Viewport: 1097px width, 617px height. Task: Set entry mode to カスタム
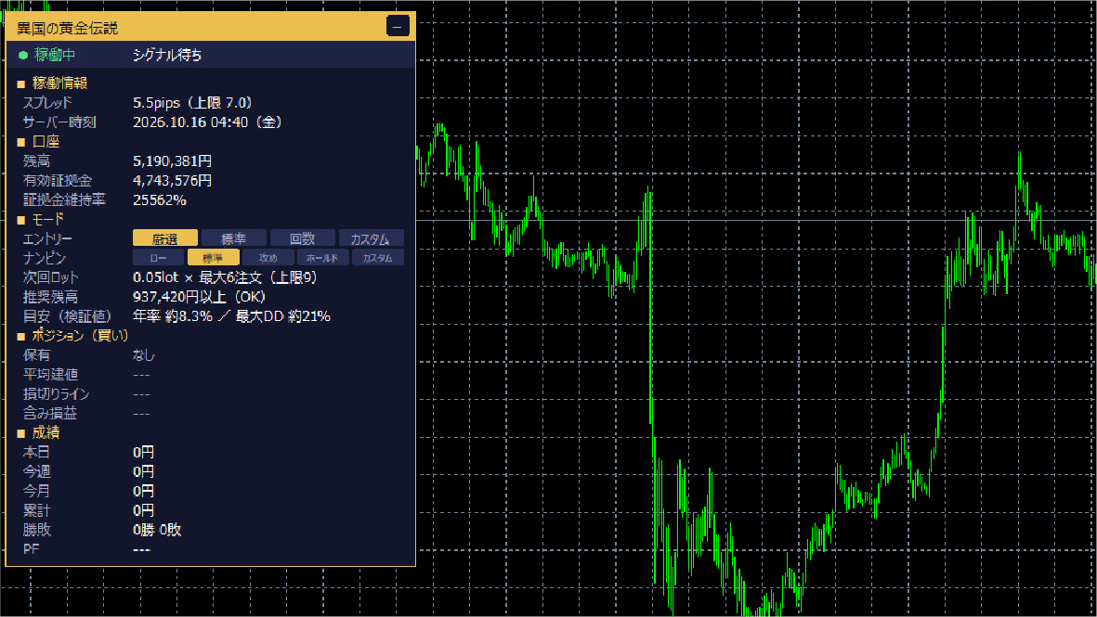pyautogui.click(x=371, y=239)
